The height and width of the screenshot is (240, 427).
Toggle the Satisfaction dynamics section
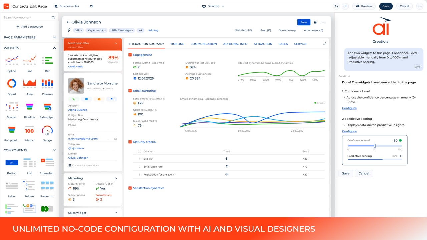click(130, 188)
